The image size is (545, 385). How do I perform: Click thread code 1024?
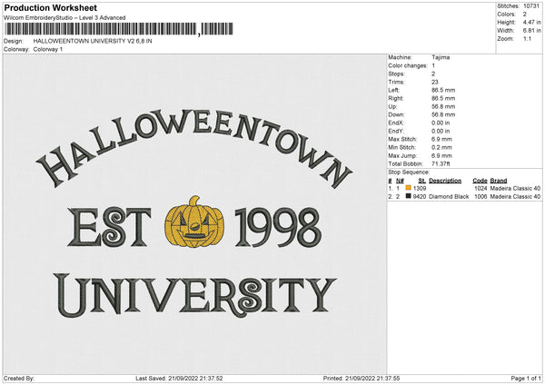coord(481,188)
